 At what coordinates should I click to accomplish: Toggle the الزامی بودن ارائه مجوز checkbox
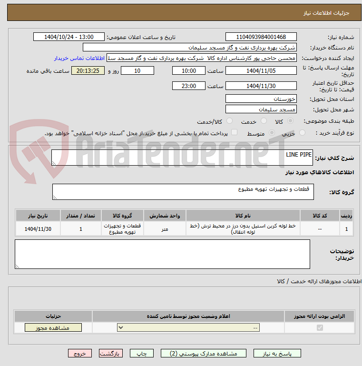(320, 328)
